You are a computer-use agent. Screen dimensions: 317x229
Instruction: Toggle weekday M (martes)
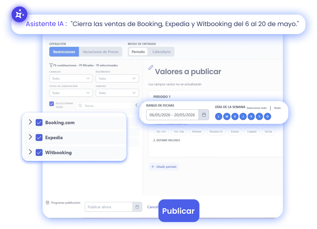coord(227,117)
